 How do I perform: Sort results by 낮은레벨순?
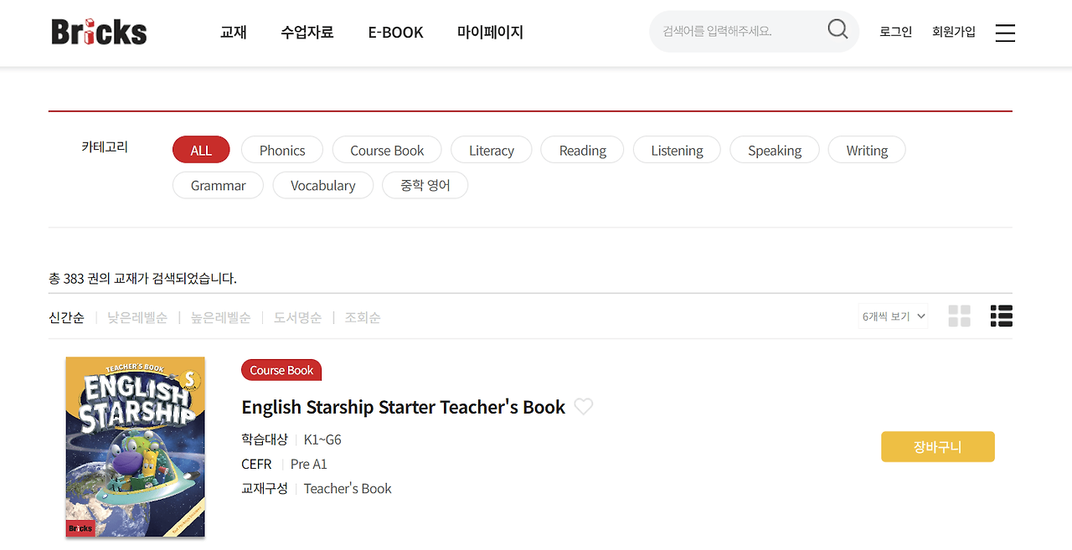point(137,317)
